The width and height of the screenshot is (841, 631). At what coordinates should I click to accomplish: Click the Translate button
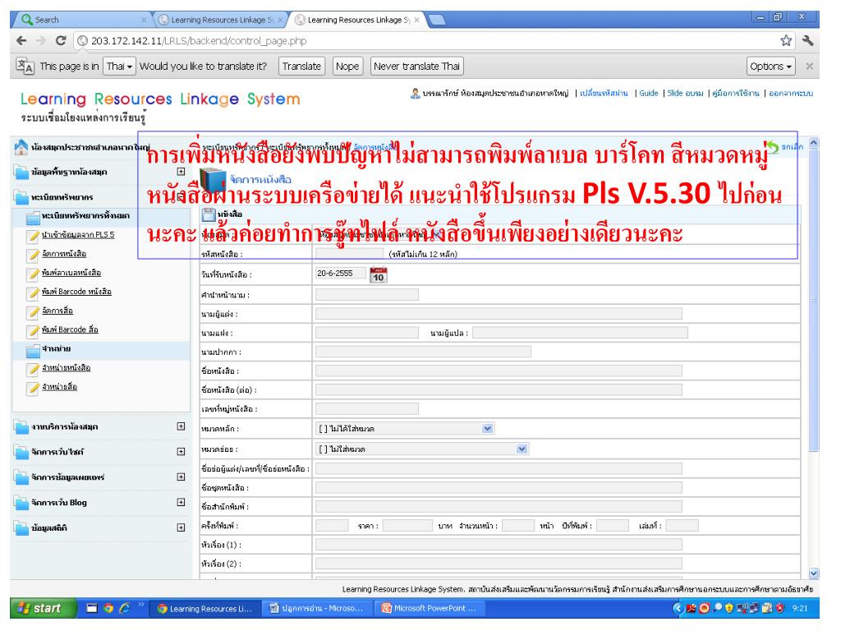301,66
